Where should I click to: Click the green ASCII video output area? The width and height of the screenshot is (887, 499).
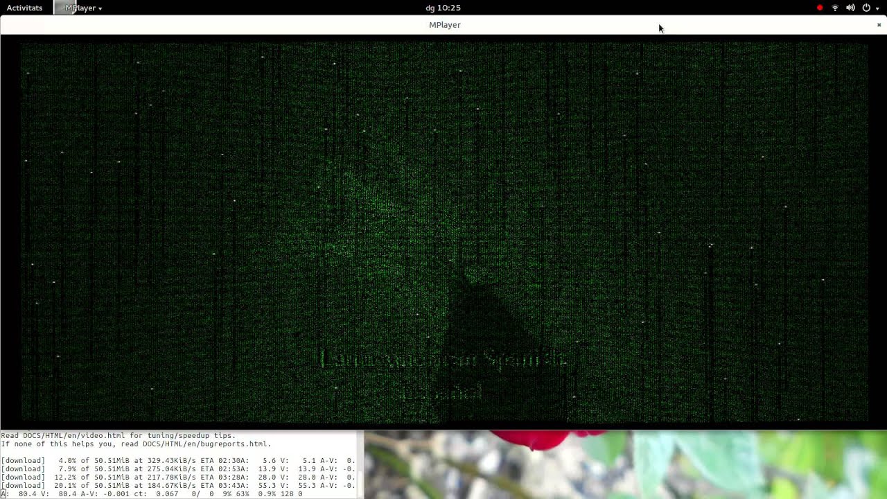point(443,232)
